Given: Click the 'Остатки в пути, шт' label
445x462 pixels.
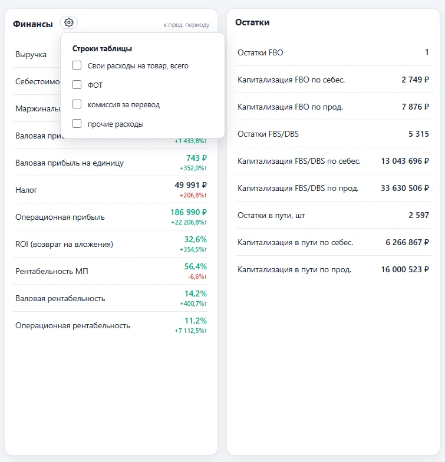Looking at the screenshot, I should [271, 216].
